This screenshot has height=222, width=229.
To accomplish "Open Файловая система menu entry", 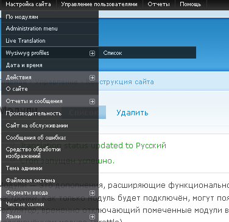I will pyautogui.click(x=50, y=181).
